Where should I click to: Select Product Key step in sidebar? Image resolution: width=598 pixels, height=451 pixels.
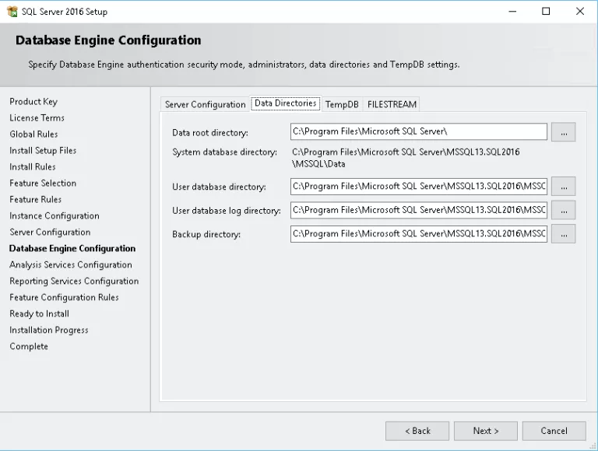[x=33, y=102]
